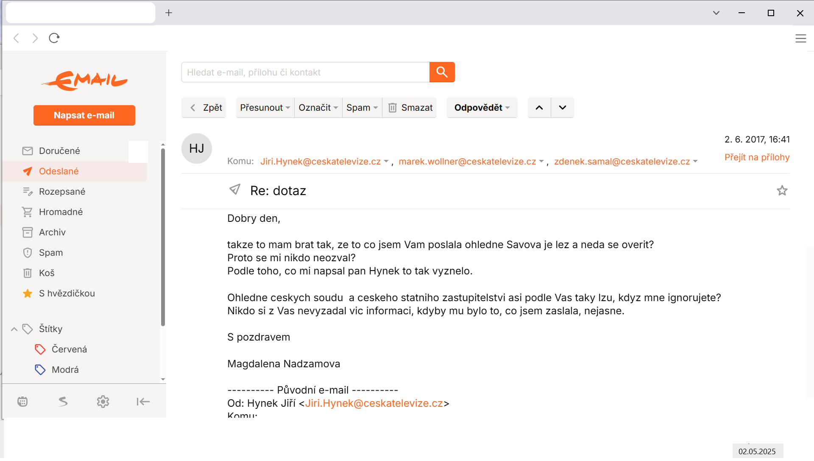Click recipient Jiri.Hynek@ceskatelevize.cz in Komu

(321, 162)
